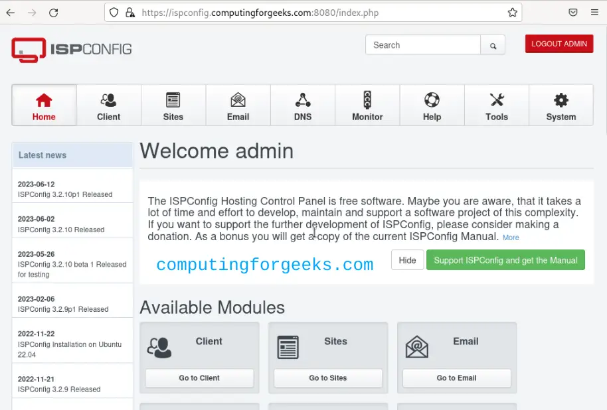Click the Latest news panel header
The width and height of the screenshot is (607, 410).
coord(72,155)
